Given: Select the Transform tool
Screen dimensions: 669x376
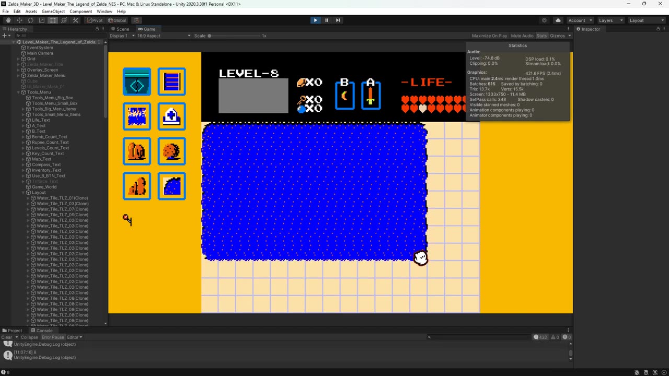Looking at the screenshot, I should [x=64, y=20].
